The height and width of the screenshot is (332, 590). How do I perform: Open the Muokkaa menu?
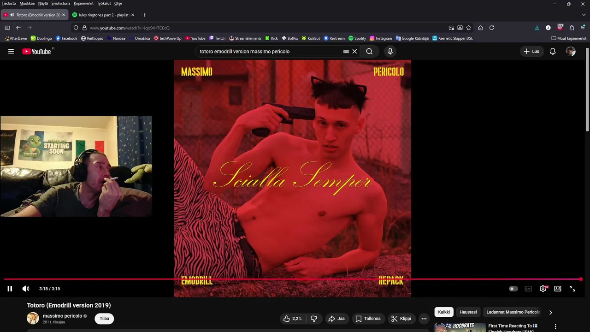27,3
